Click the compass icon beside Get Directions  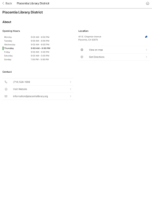(x=82, y=57)
